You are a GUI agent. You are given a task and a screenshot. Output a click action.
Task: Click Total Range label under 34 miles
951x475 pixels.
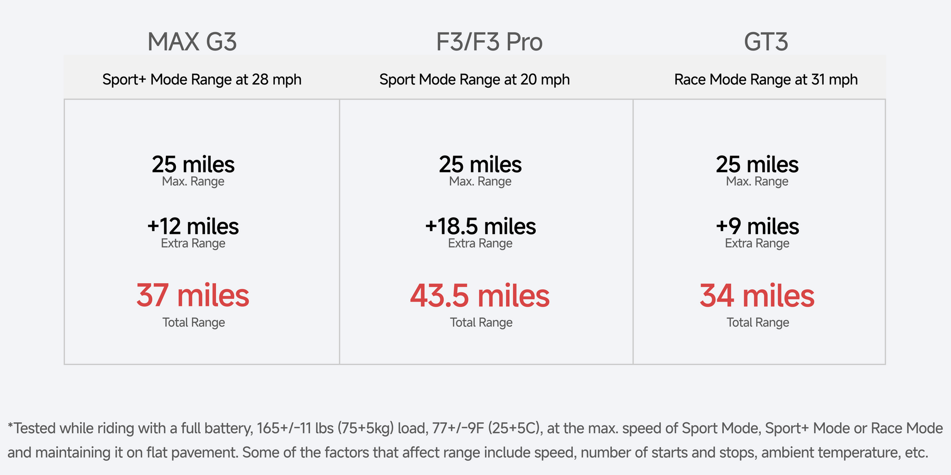[758, 322]
